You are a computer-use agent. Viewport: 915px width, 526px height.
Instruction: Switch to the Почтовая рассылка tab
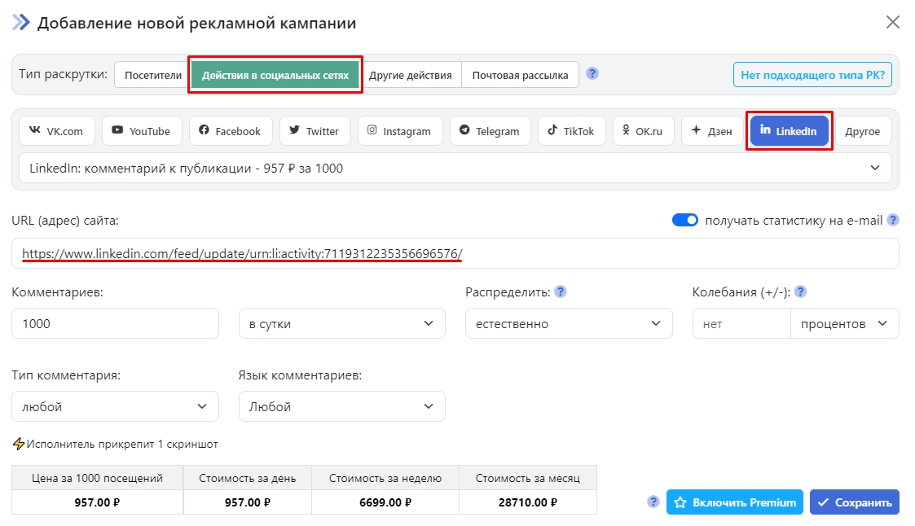(520, 76)
